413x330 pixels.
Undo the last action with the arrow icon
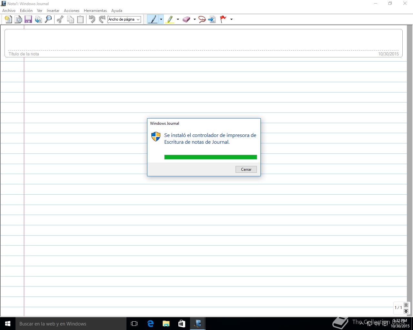pos(92,19)
